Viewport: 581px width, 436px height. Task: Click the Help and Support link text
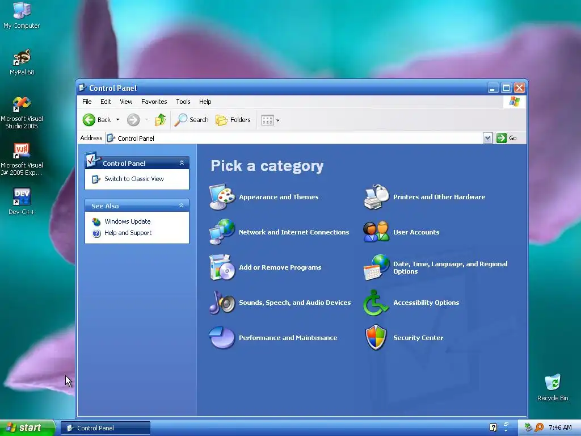128,233
